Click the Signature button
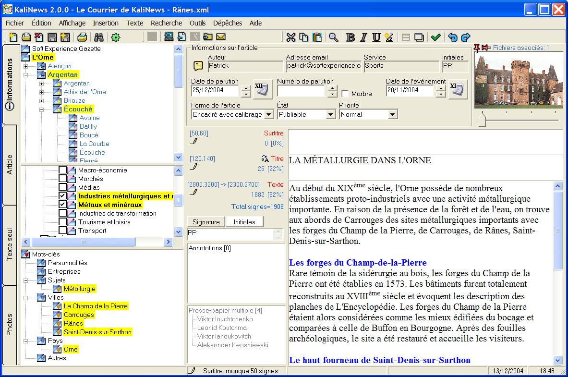This screenshot has height=377, width=568. pyautogui.click(x=206, y=221)
